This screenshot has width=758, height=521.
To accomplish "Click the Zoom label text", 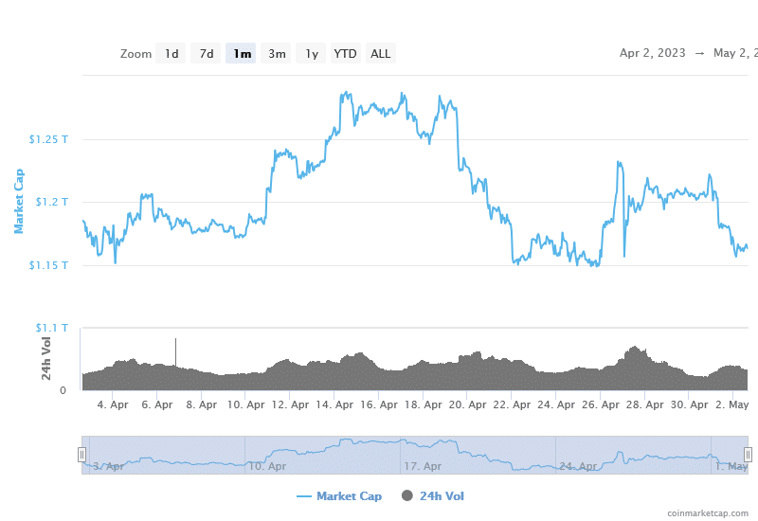I will pyautogui.click(x=135, y=54).
